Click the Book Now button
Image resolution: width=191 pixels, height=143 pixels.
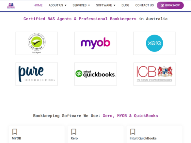170,5
